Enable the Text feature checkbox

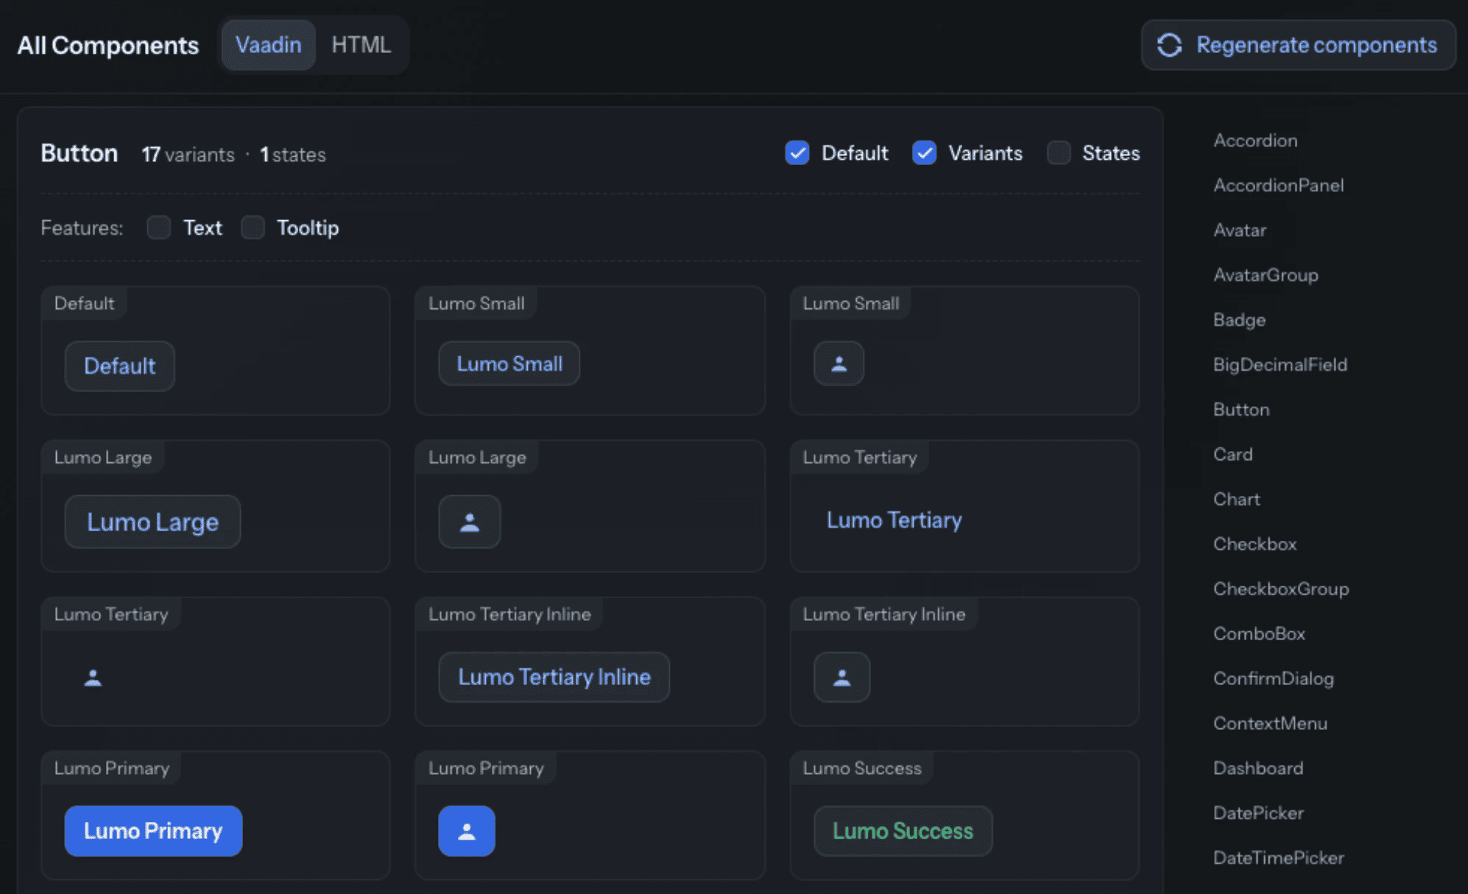click(159, 227)
